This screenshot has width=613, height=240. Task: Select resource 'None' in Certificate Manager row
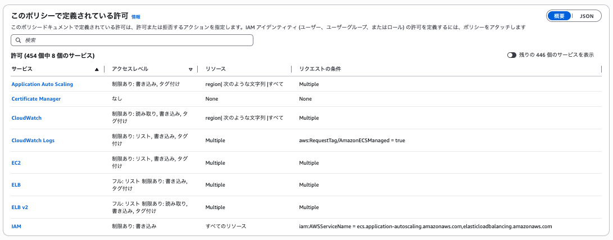(211, 99)
